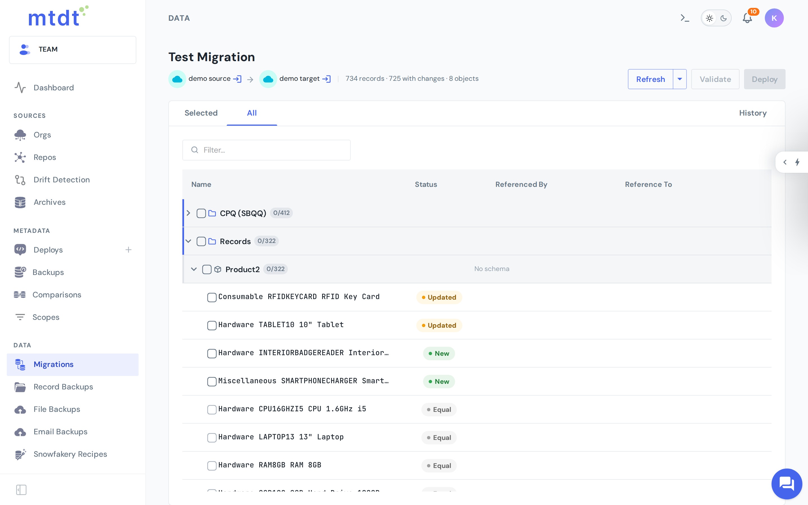Focus the Filter input field
The image size is (808, 505).
pos(267,150)
